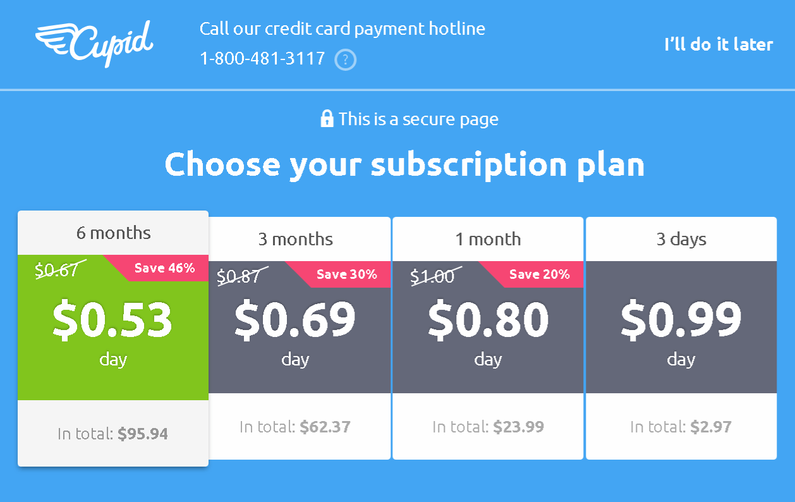Click the secure page padlock icon

[x=327, y=119]
